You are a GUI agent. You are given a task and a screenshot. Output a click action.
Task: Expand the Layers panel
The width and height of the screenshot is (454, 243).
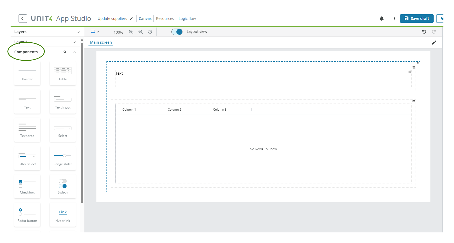pyautogui.click(x=78, y=31)
